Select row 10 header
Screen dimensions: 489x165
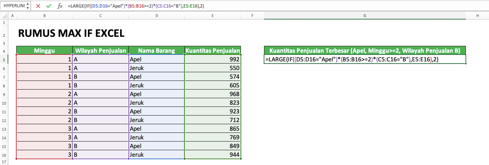point(3,103)
